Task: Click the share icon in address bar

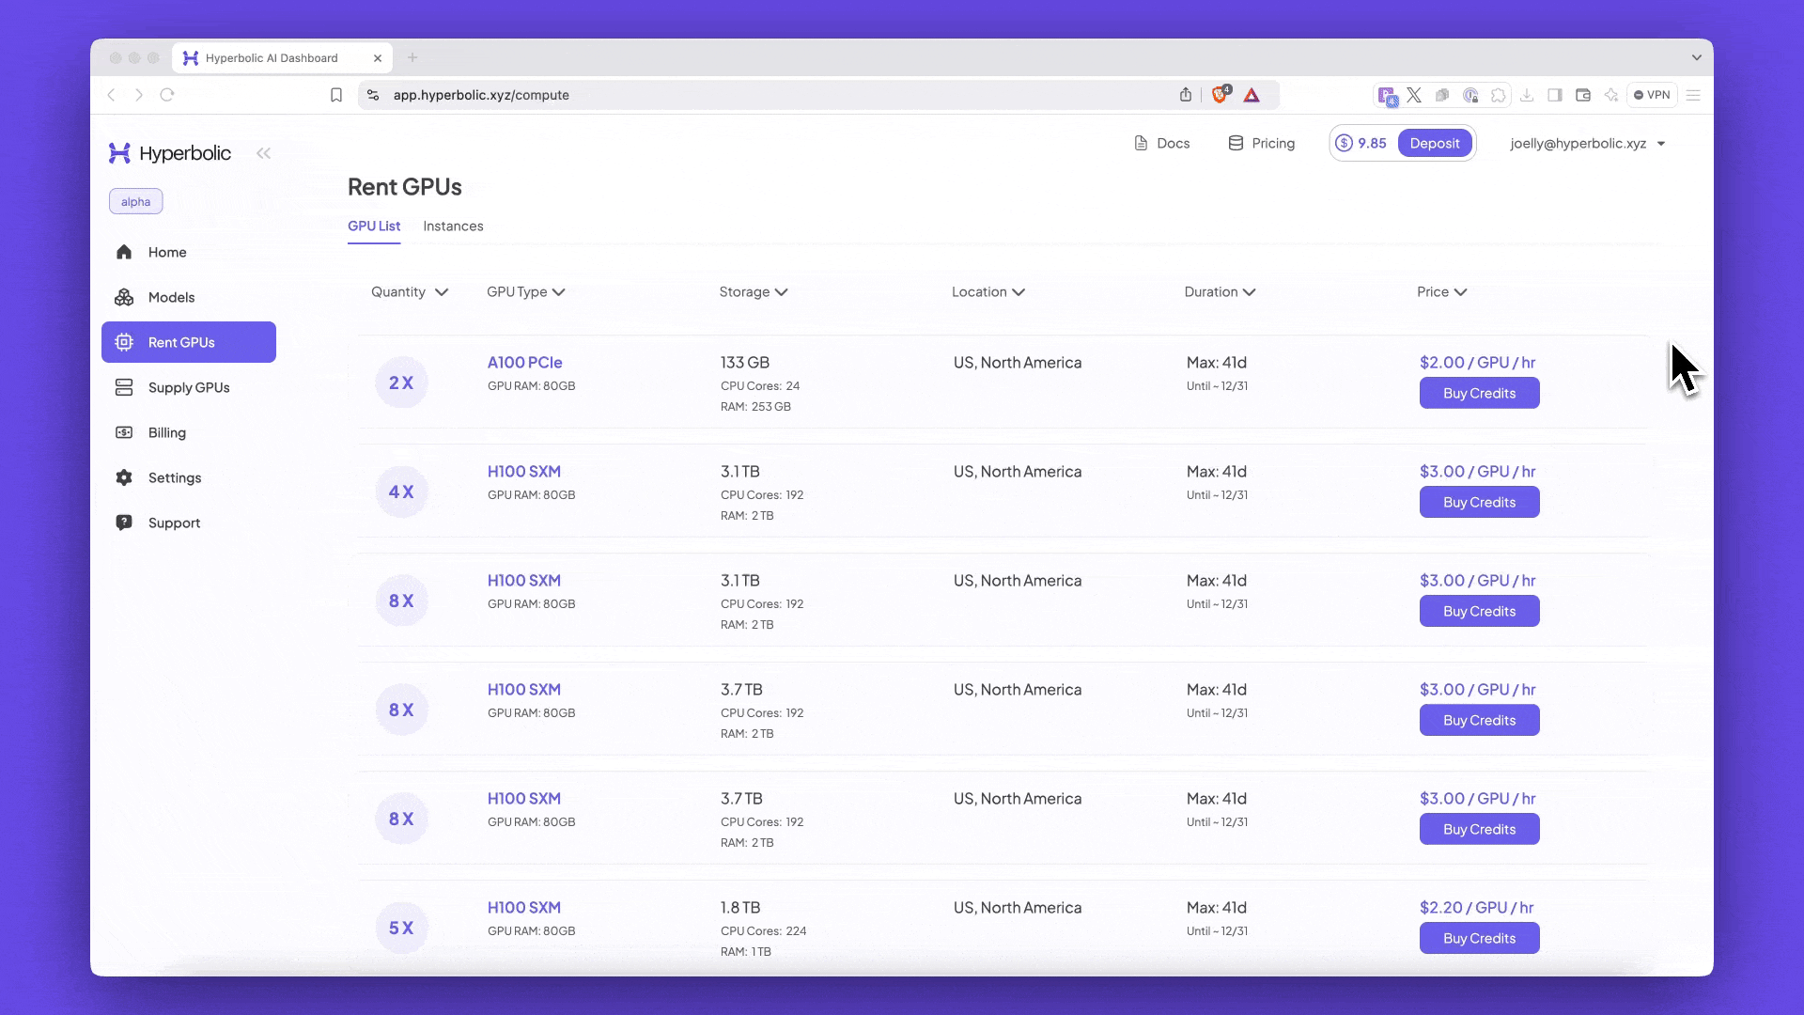Action: coord(1186,95)
